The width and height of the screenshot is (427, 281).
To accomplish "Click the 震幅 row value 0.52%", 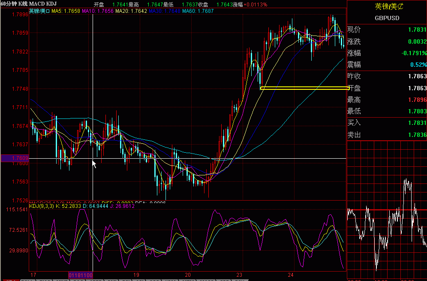I will (418, 65).
